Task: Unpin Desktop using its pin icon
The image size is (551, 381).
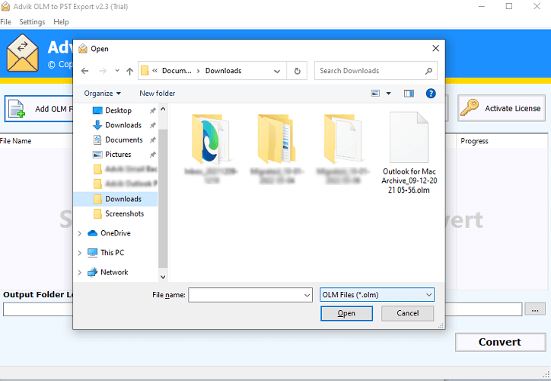Action: click(x=152, y=110)
